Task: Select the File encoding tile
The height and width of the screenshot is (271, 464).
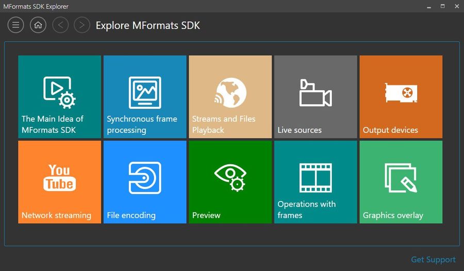Action: 145,182
